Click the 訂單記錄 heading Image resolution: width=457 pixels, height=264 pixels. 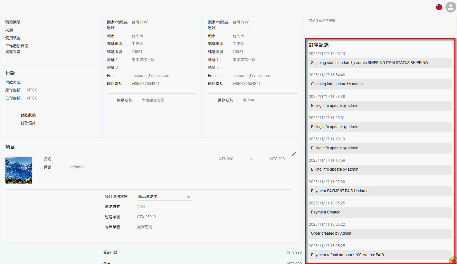(x=319, y=45)
